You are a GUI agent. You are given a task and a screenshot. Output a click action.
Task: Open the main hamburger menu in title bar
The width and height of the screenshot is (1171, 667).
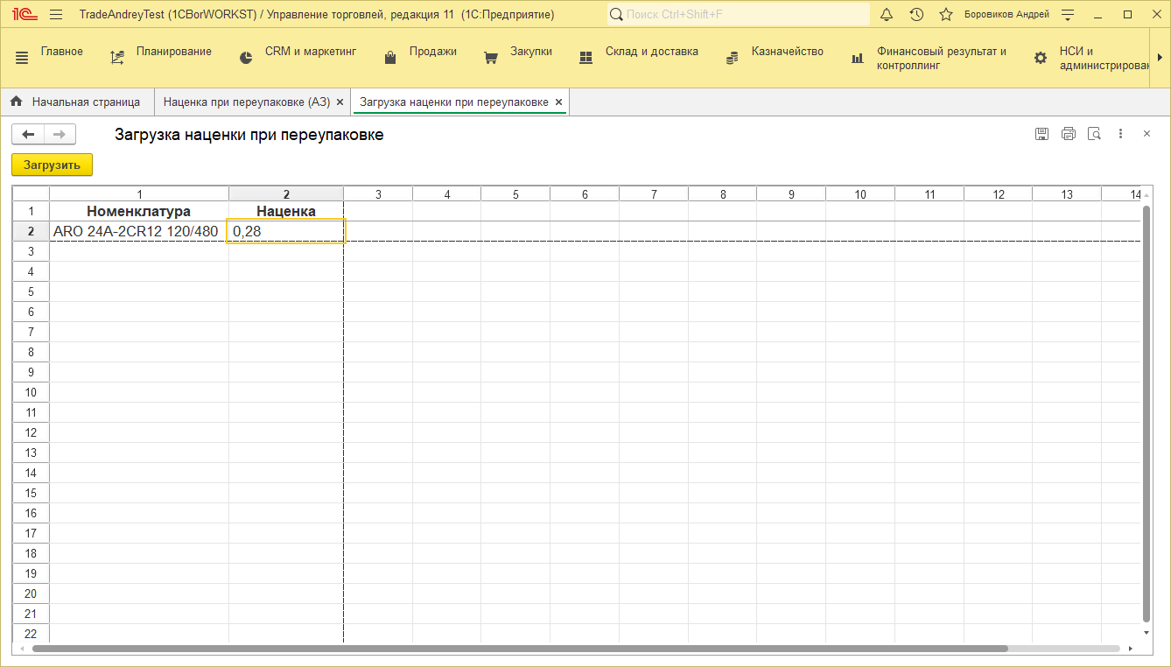click(56, 15)
